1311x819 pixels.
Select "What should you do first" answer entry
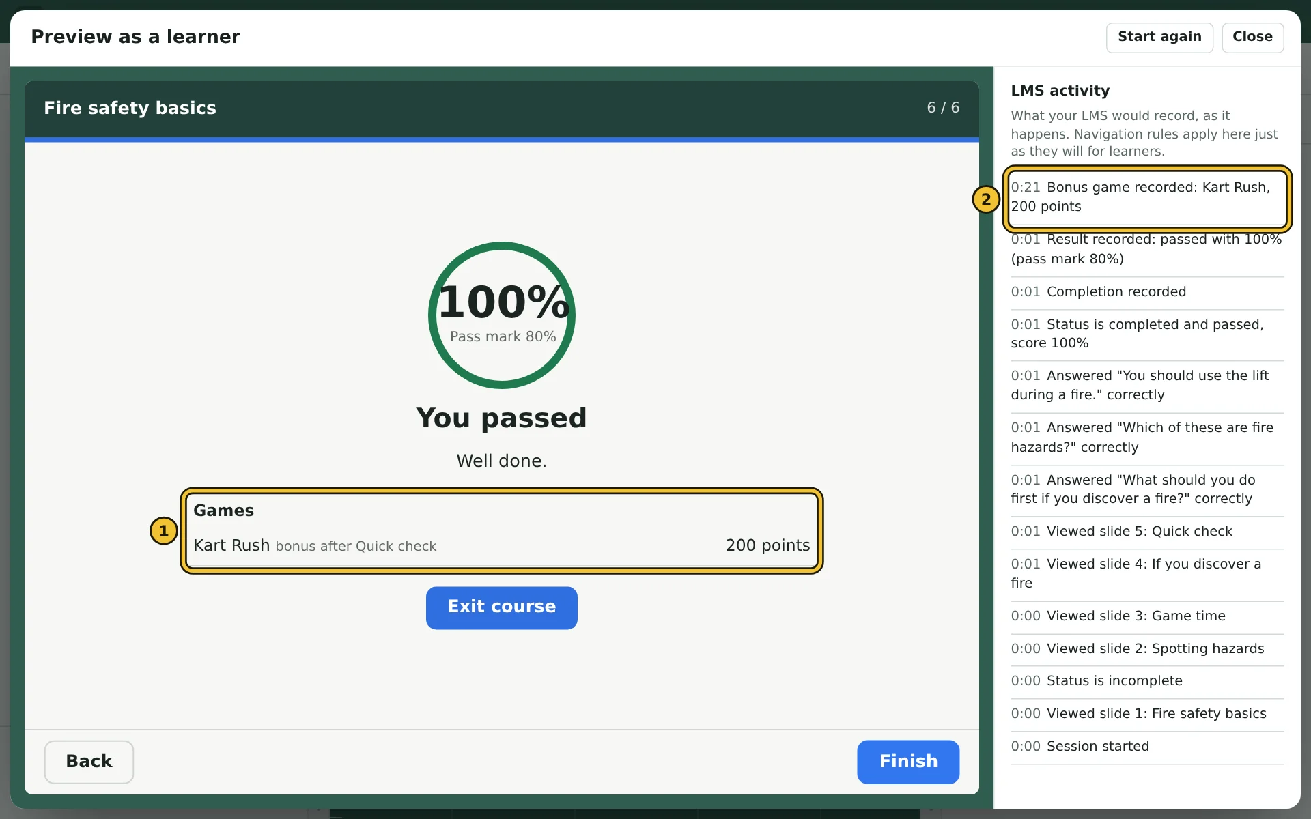click(x=1147, y=489)
